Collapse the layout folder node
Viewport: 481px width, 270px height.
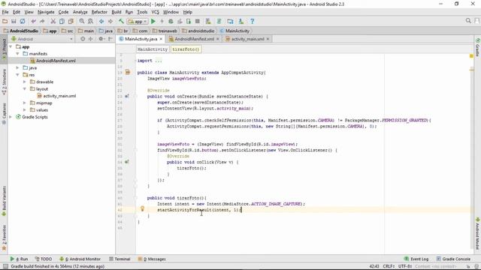[25, 89]
